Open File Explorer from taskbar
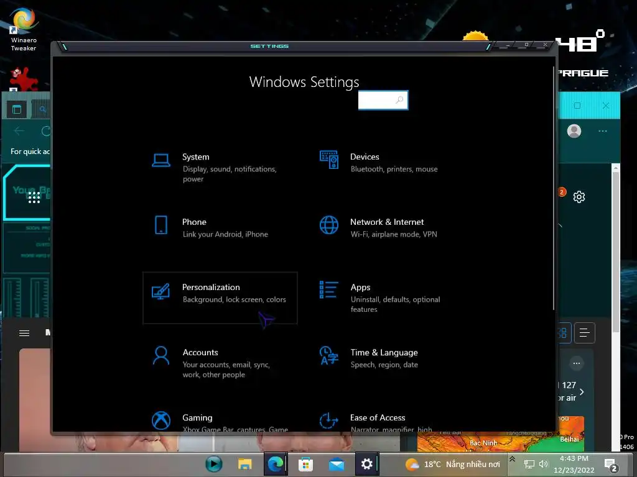637x477 pixels. pyautogui.click(x=244, y=463)
